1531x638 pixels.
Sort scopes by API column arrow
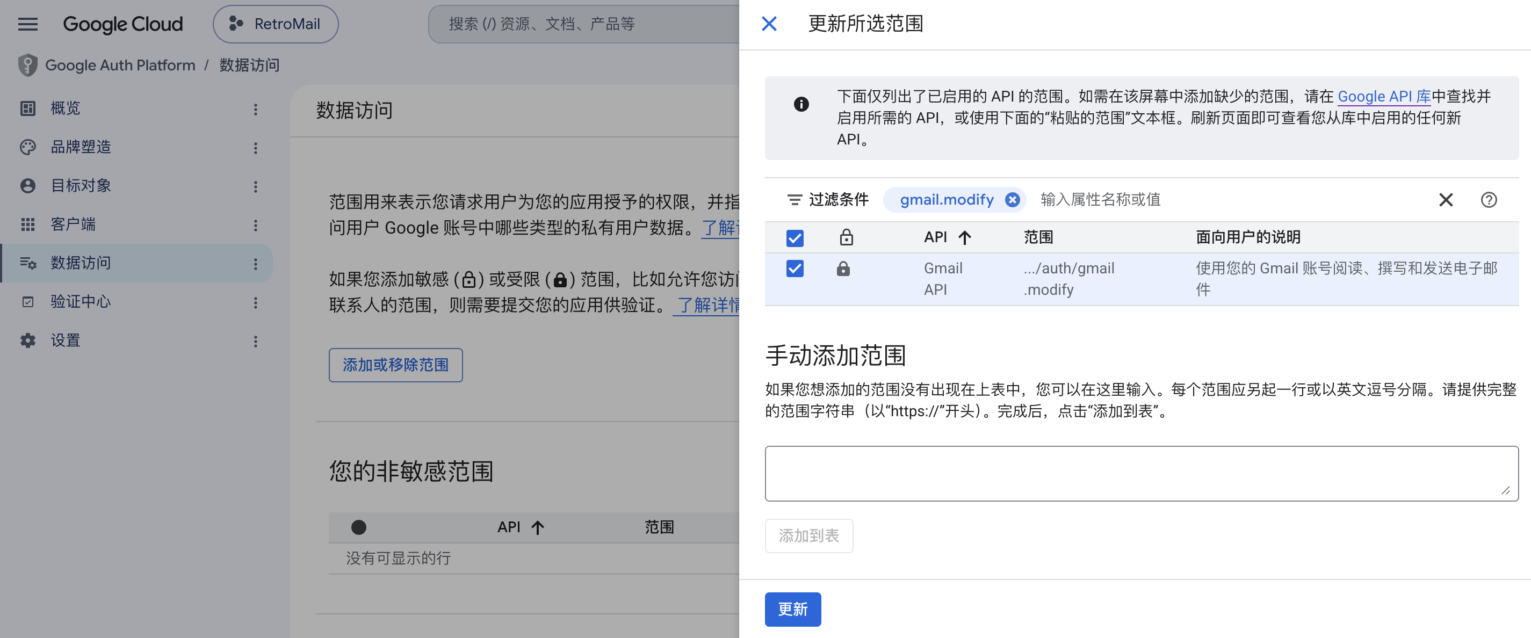(965, 237)
